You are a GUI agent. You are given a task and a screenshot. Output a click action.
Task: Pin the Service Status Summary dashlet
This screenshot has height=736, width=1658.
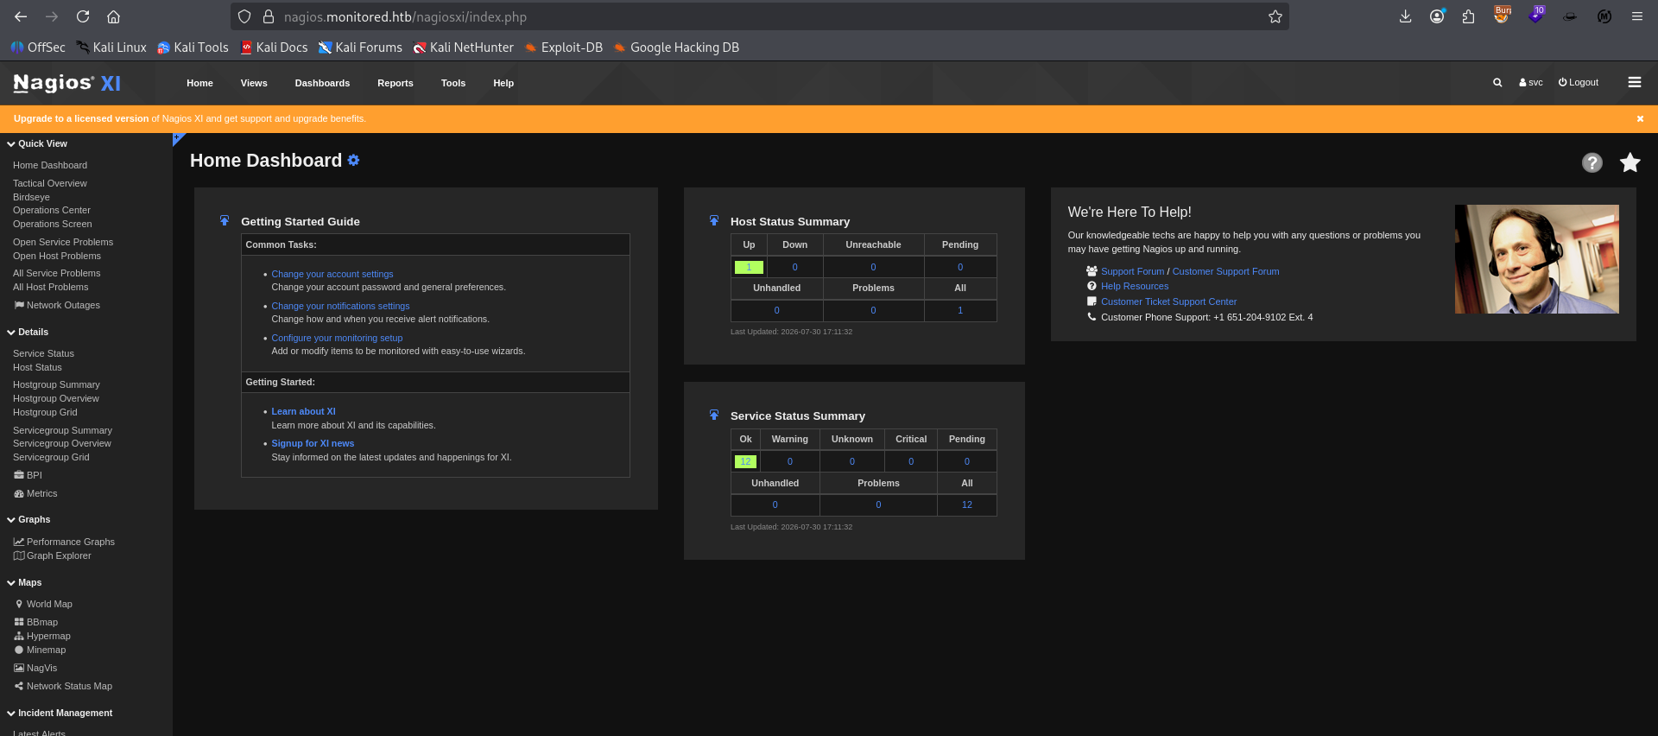(x=714, y=415)
